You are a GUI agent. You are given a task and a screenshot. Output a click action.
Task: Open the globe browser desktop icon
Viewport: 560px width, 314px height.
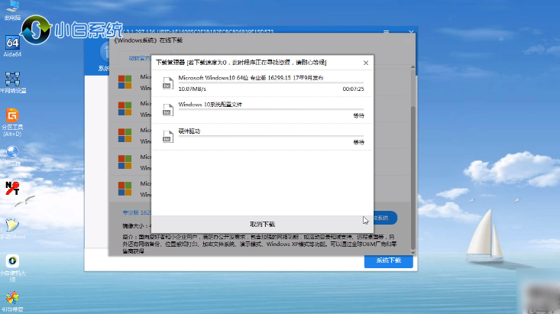tap(12, 156)
